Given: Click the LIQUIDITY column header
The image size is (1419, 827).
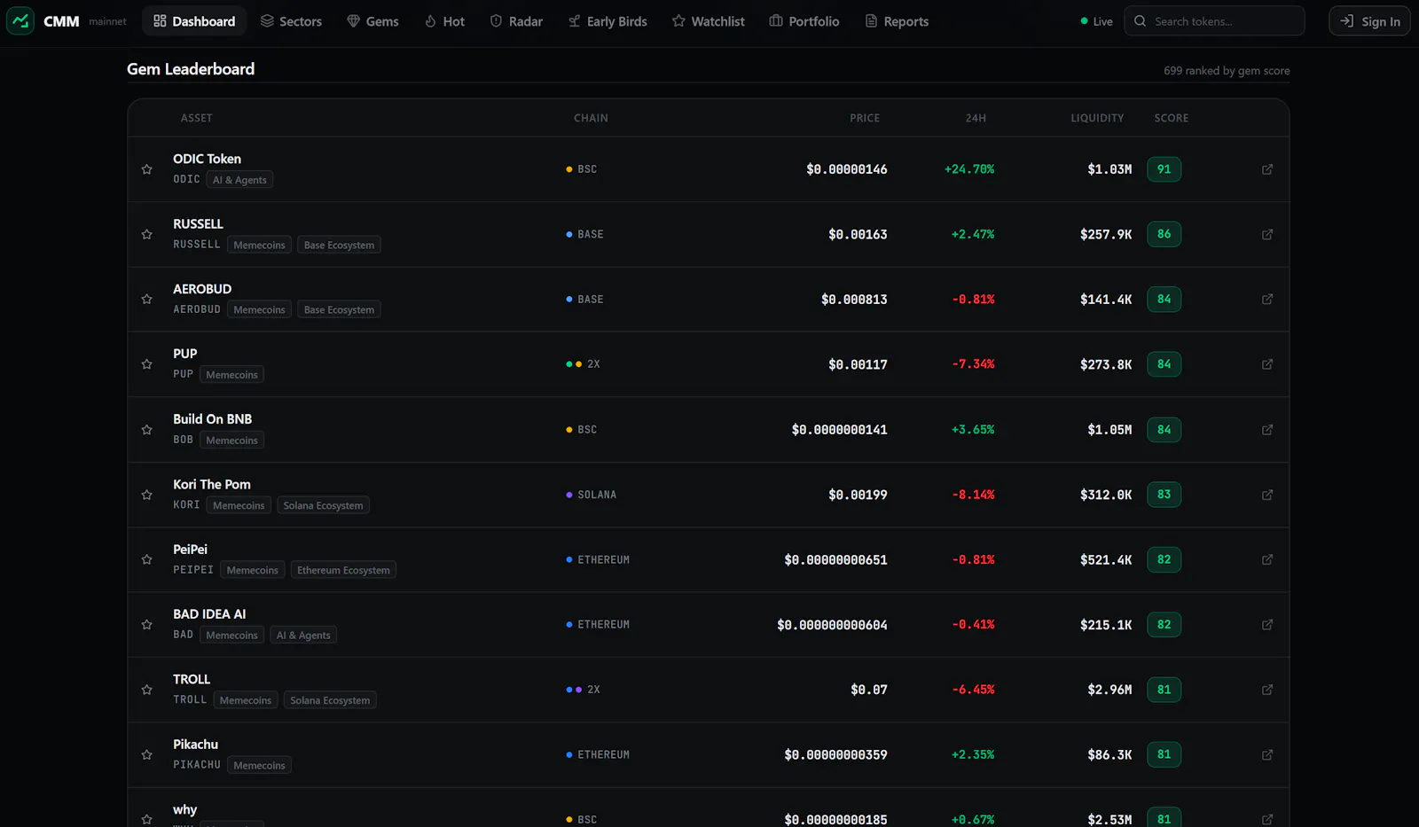Looking at the screenshot, I should tap(1097, 118).
